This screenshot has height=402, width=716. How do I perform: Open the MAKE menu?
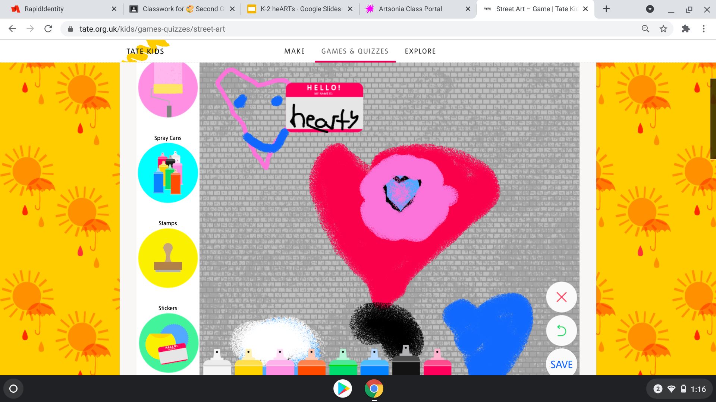(294, 51)
